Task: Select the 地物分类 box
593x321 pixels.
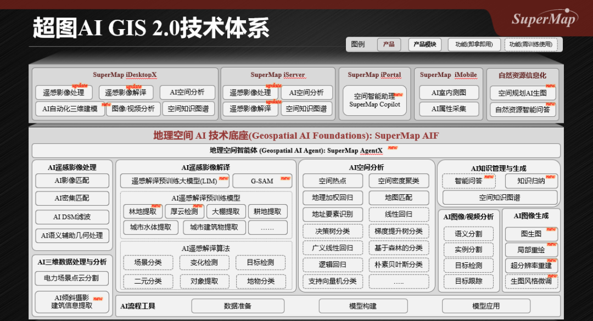Action: [x=261, y=281]
